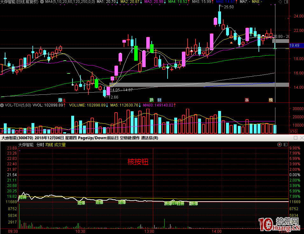The height and width of the screenshot is (234, 304).
Task: Click the orange '榜' event marker icon
Action: pyautogui.click(x=271, y=100)
